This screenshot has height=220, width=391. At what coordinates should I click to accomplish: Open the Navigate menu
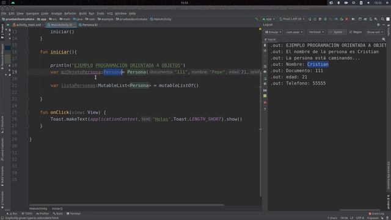(32, 13)
